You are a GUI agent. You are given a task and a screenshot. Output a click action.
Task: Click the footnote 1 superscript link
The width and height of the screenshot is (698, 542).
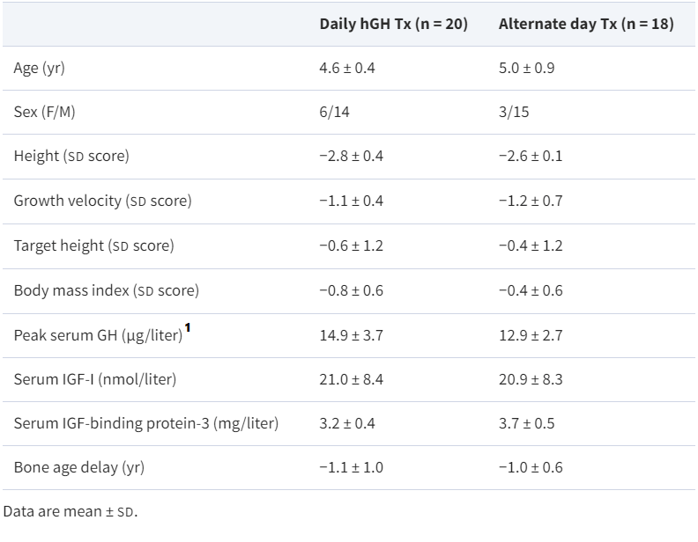click(188, 329)
